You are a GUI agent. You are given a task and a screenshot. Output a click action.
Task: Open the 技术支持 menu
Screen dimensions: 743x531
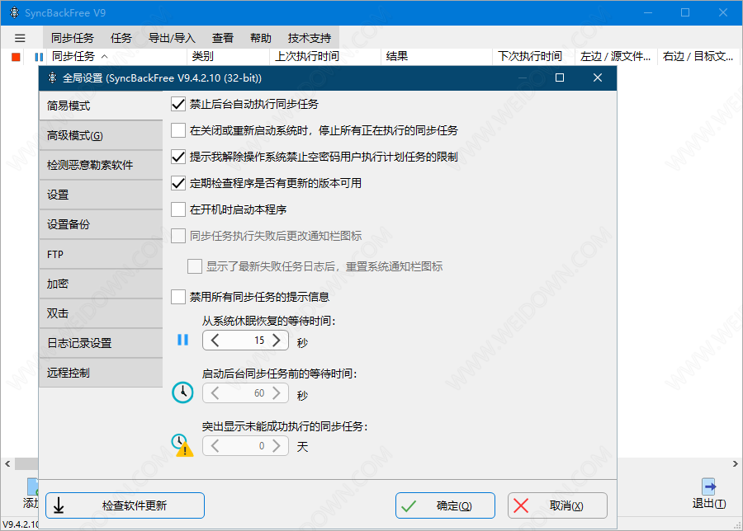point(310,38)
